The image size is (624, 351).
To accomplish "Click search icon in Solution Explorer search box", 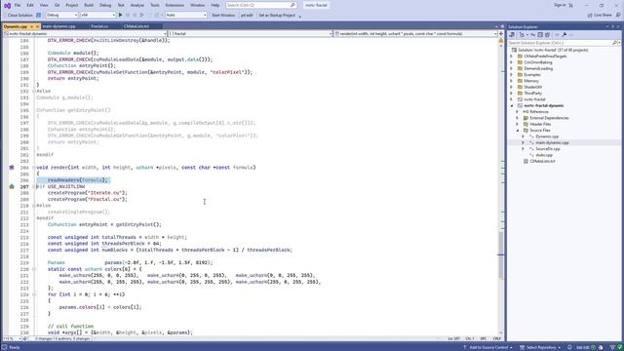I will click(x=614, y=43).
